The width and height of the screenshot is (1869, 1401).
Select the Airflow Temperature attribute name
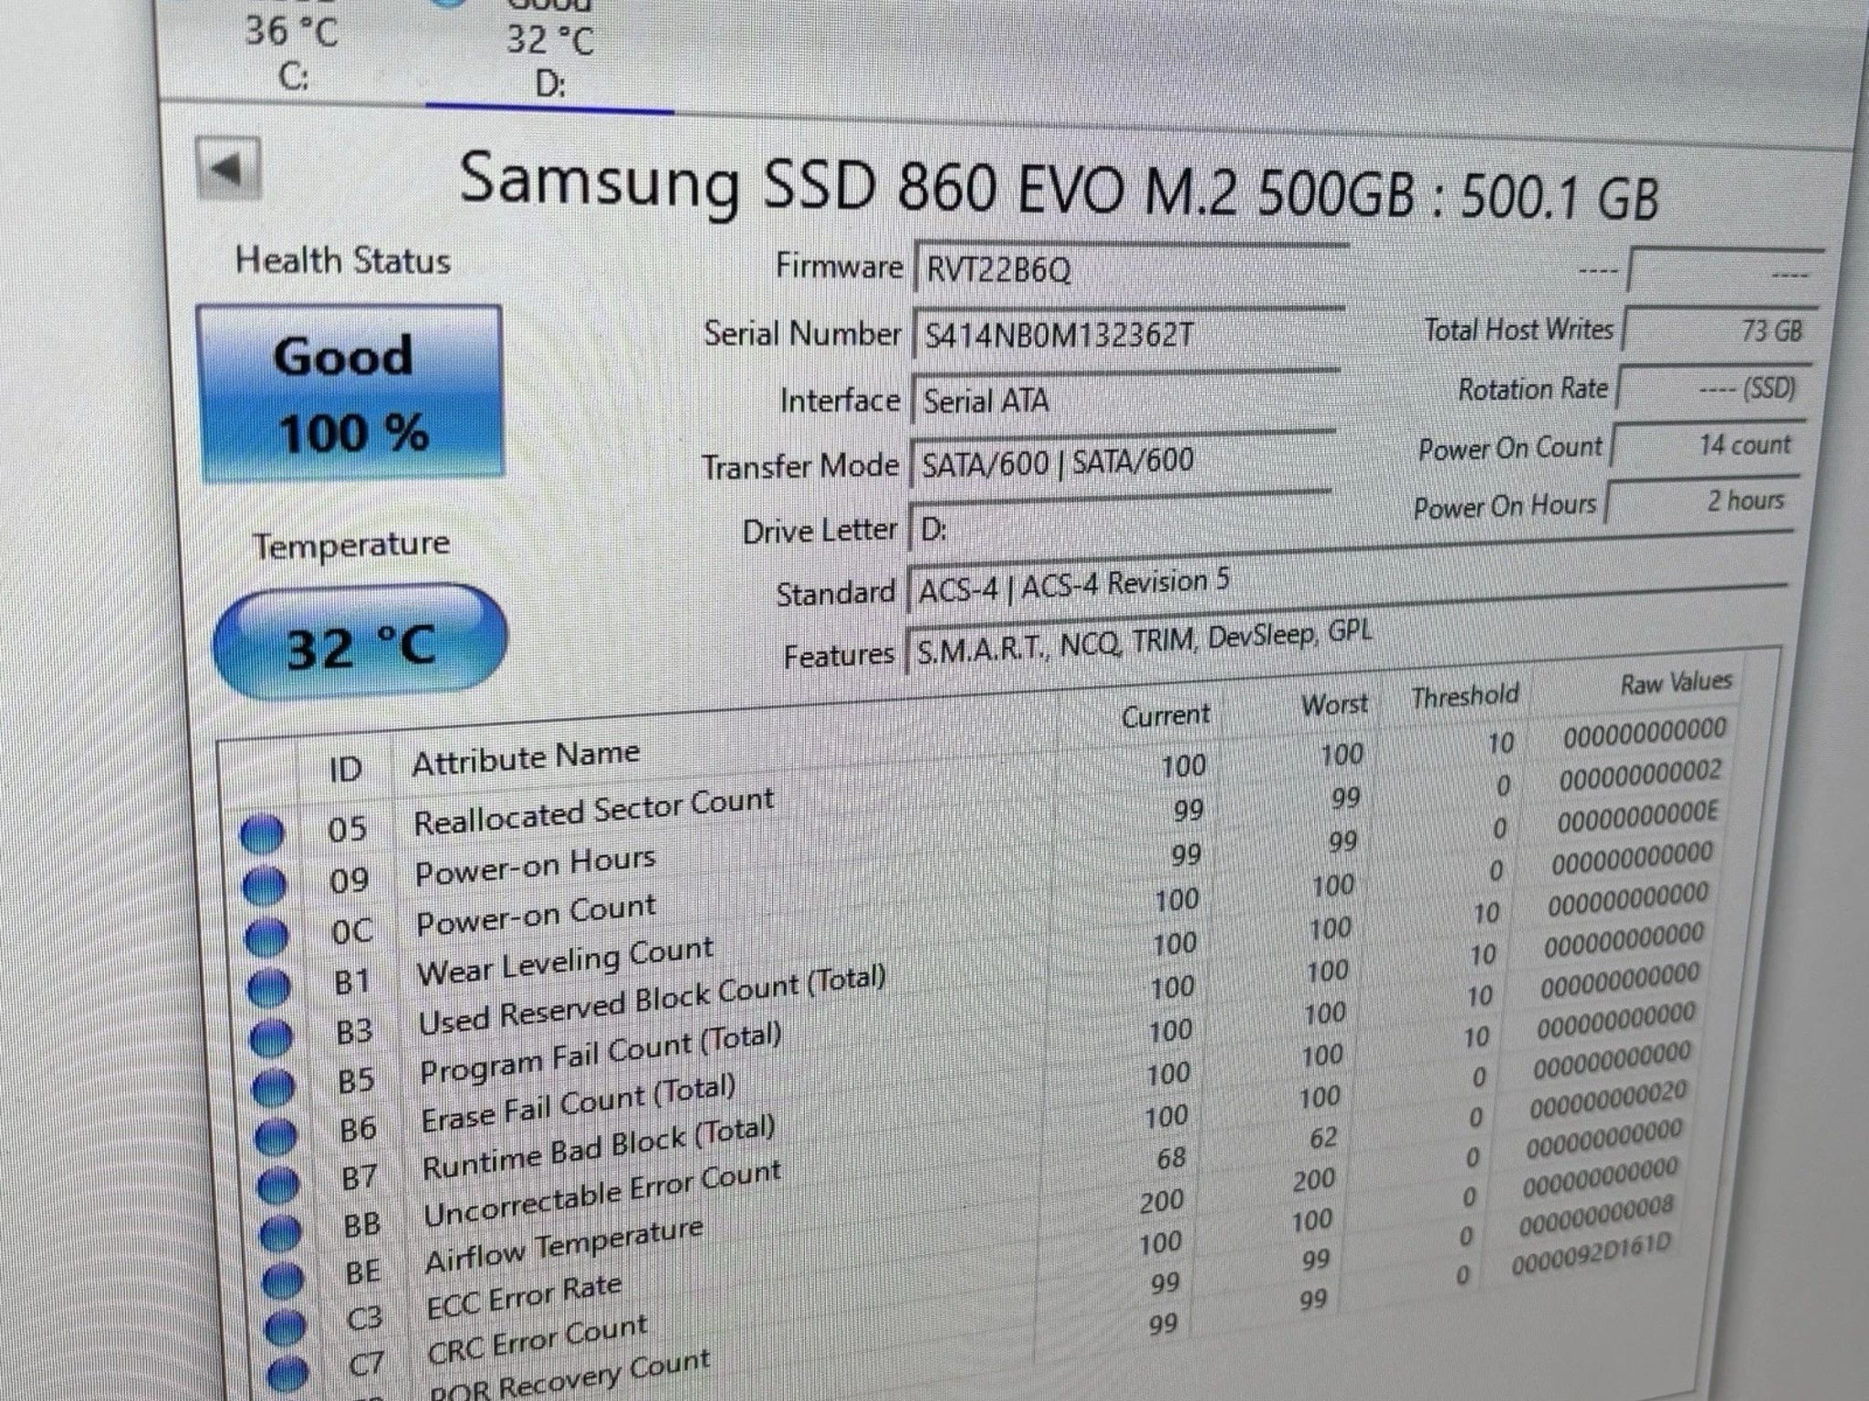[x=565, y=1245]
